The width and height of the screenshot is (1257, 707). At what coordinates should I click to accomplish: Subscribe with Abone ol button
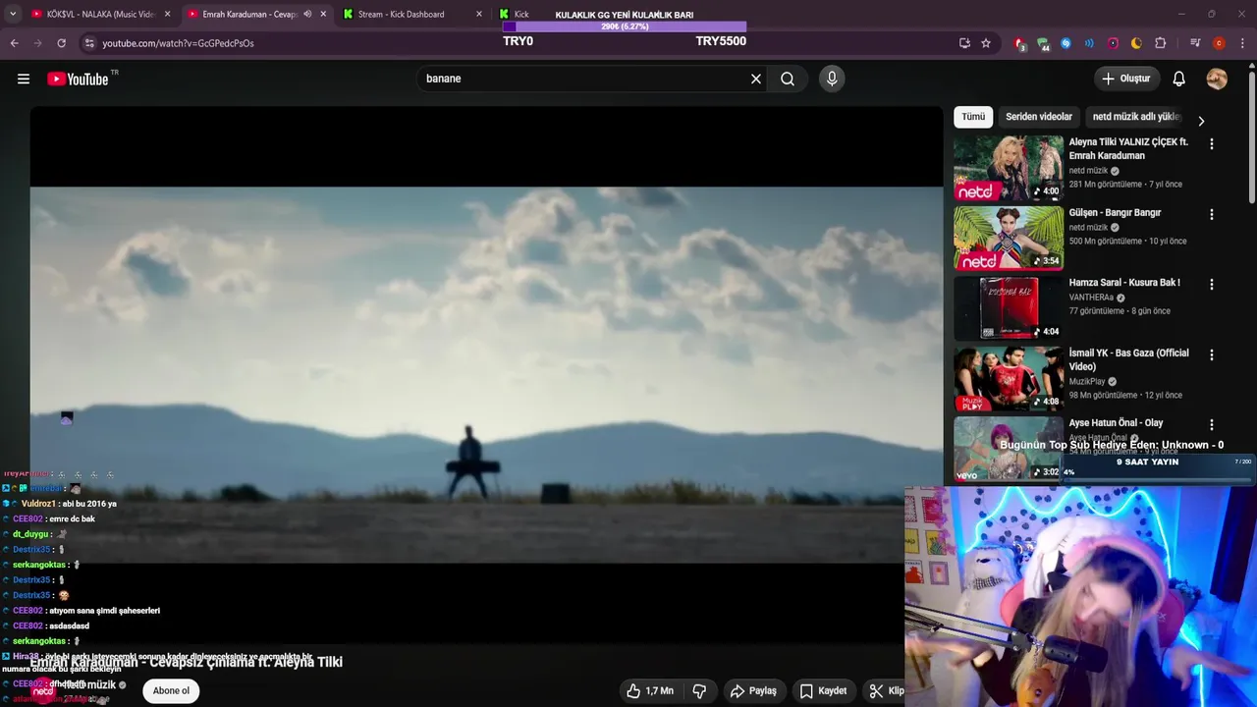[x=171, y=690]
